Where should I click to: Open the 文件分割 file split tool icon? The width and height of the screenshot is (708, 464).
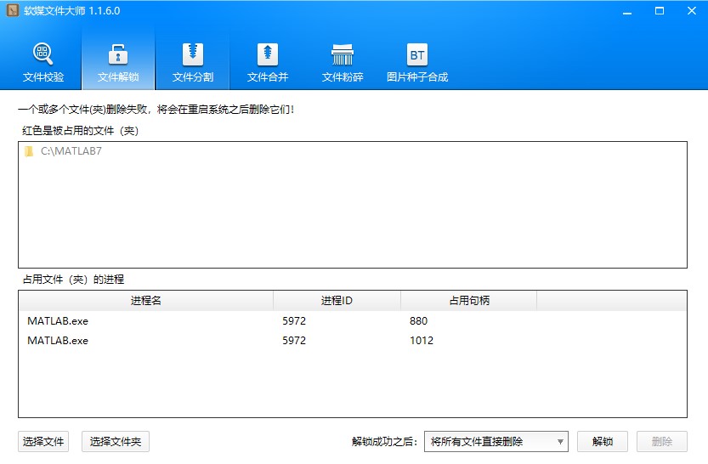pyautogui.click(x=193, y=54)
